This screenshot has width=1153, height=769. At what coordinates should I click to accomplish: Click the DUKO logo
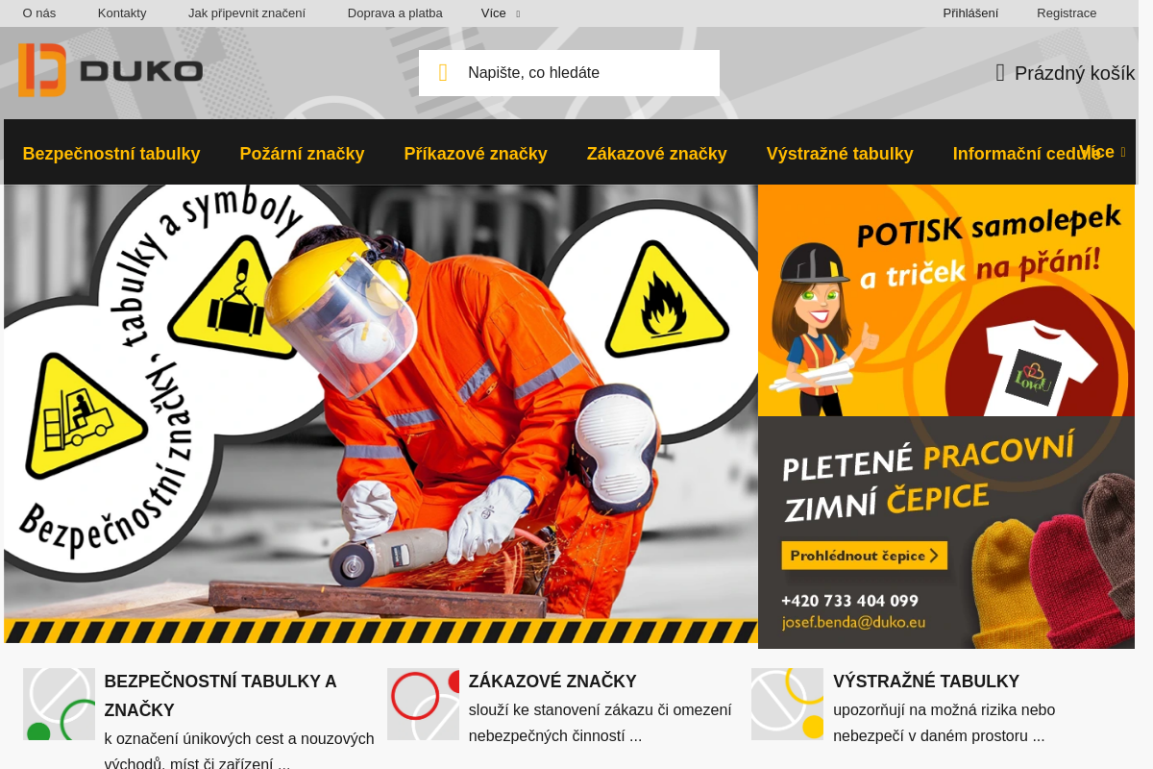(110, 70)
